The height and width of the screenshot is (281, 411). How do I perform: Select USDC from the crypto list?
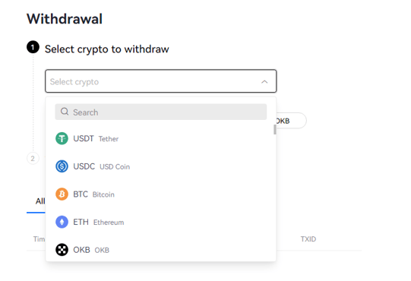tap(161, 166)
